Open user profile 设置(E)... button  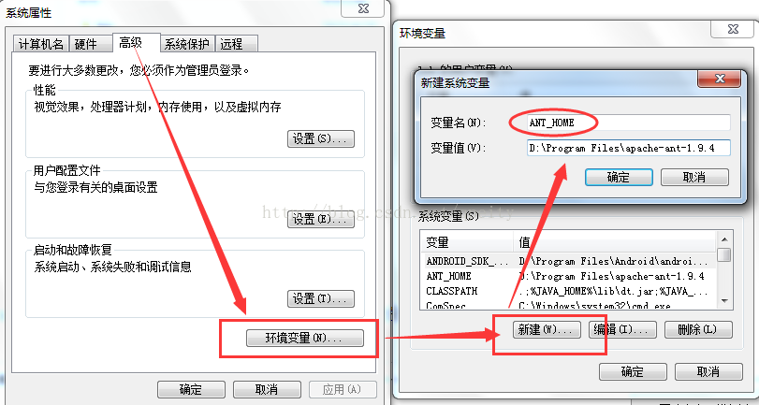[x=321, y=219]
